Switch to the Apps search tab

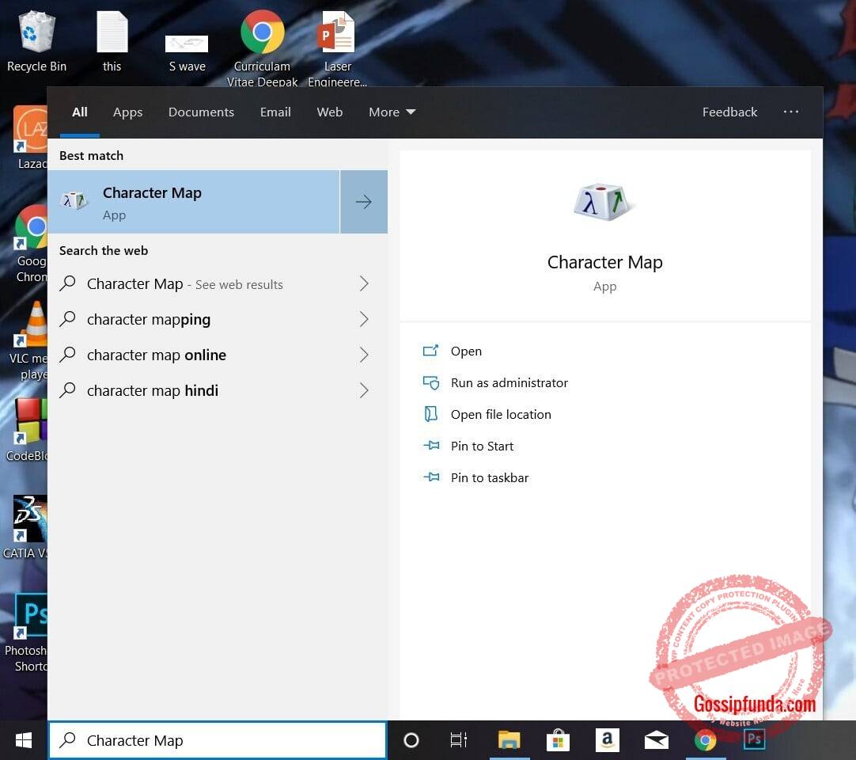pos(127,112)
